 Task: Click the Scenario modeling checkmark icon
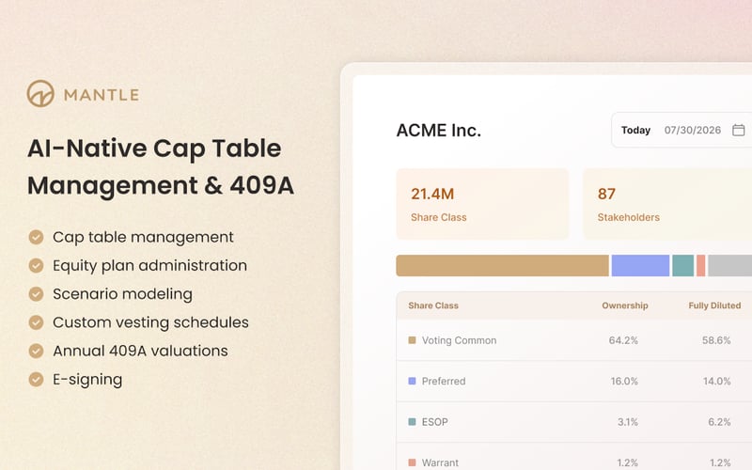pyautogui.click(x=36, y=294)
